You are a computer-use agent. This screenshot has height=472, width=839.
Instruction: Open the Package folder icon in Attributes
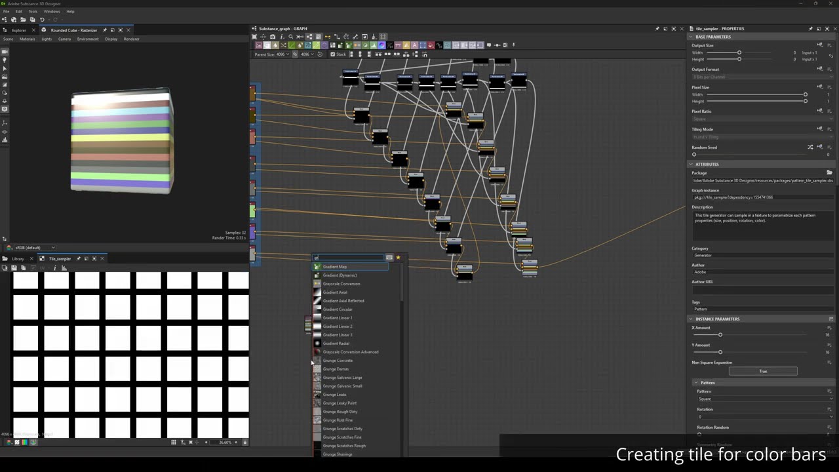[829, 173]
